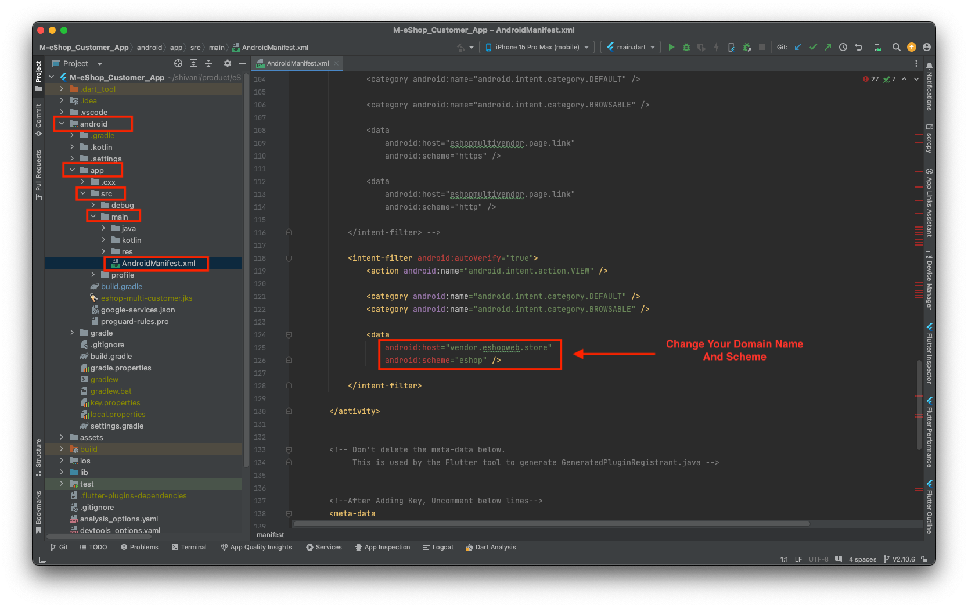This screenshot has width=968, height=608.
Task: Open Git branch widget V2.10.6
Action: click(x=899, y=559)
